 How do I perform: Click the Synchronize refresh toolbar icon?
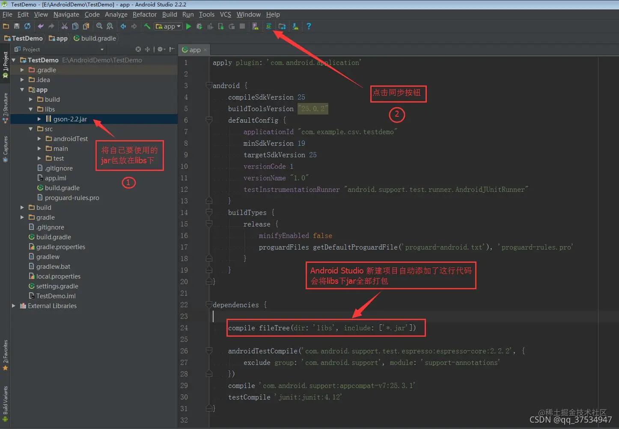[27, 26]
